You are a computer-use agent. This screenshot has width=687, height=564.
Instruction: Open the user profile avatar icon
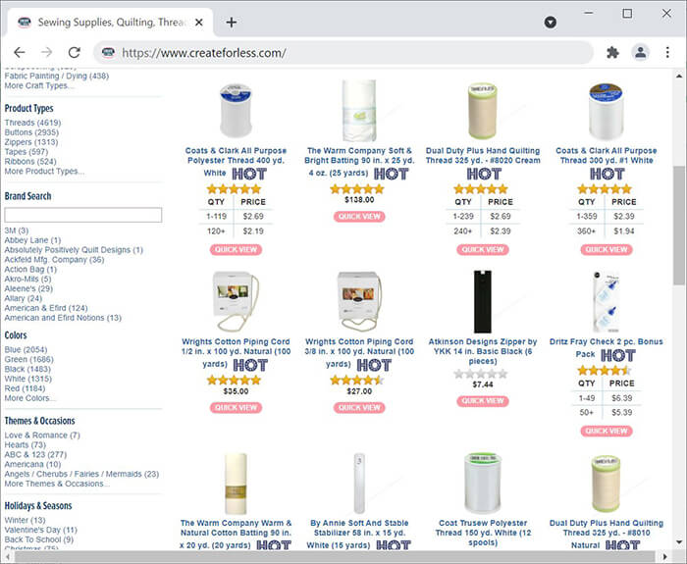click(640, 53)
